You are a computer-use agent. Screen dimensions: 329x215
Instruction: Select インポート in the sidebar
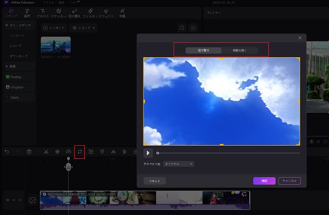tap(17, 35)
